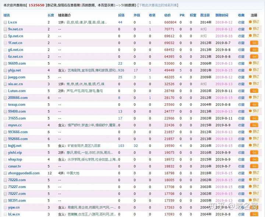Open domain link 1f.net.cn

click(15, 43)
